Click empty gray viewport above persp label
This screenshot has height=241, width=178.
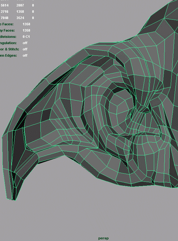pyautogui.click(x=103, y=218)
